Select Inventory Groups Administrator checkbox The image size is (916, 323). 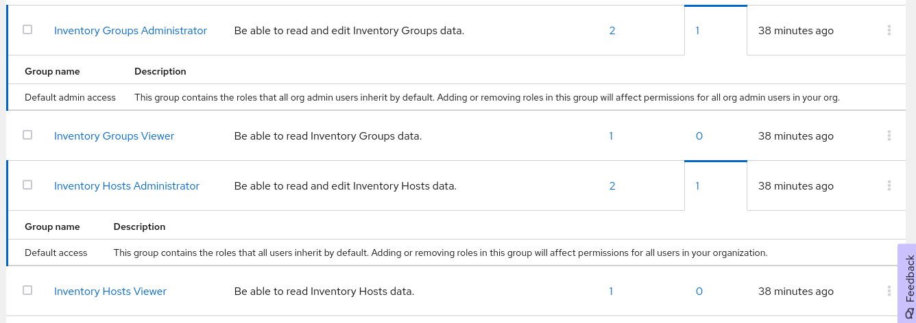27,29
